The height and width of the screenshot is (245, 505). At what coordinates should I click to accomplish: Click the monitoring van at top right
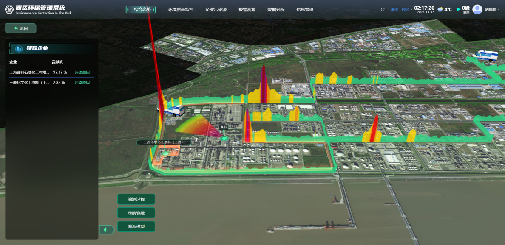(x=488, y=56)
